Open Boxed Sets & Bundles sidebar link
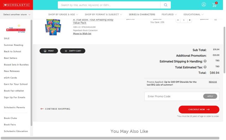This screenshot has height=140, width=226. [x=16, y=65]
